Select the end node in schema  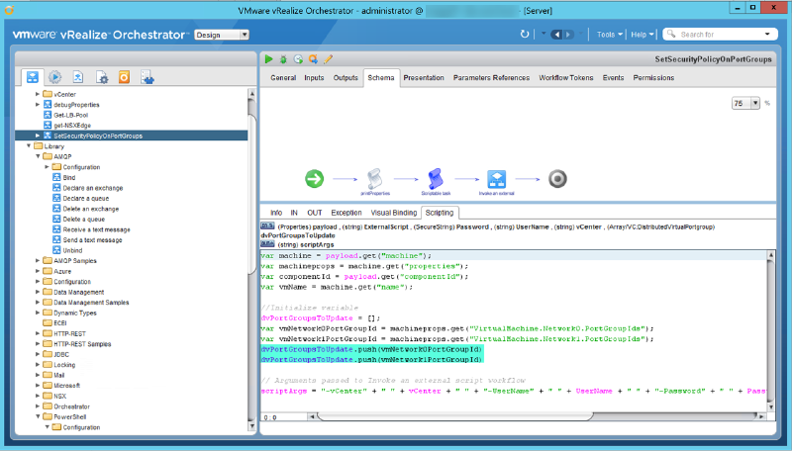(x=557, y=179)
